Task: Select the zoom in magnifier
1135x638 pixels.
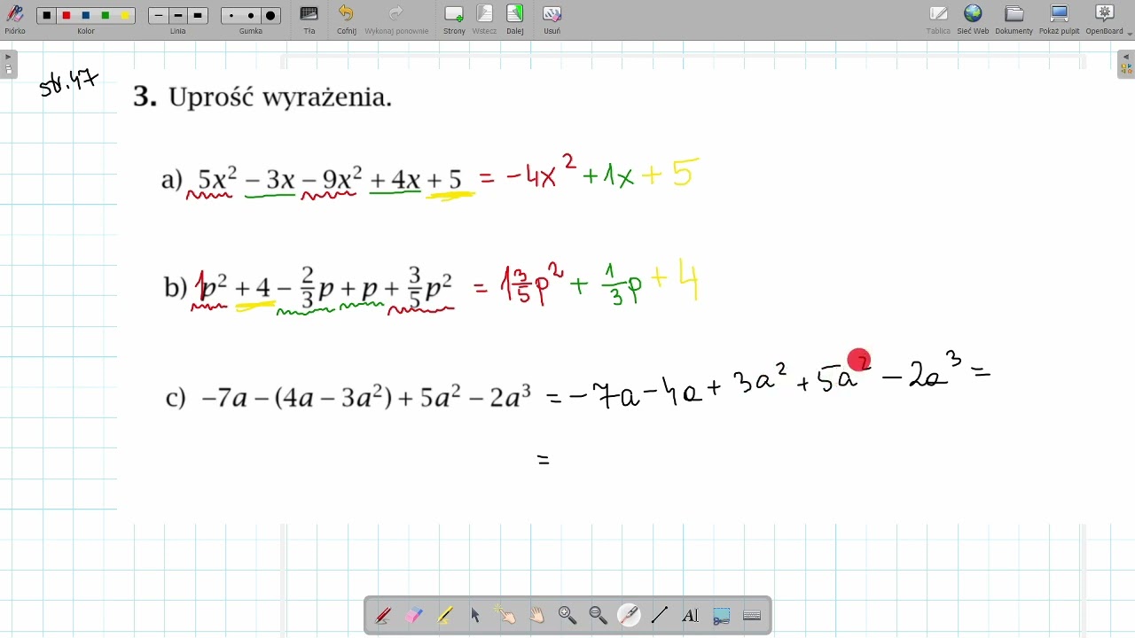Action: 567,615
